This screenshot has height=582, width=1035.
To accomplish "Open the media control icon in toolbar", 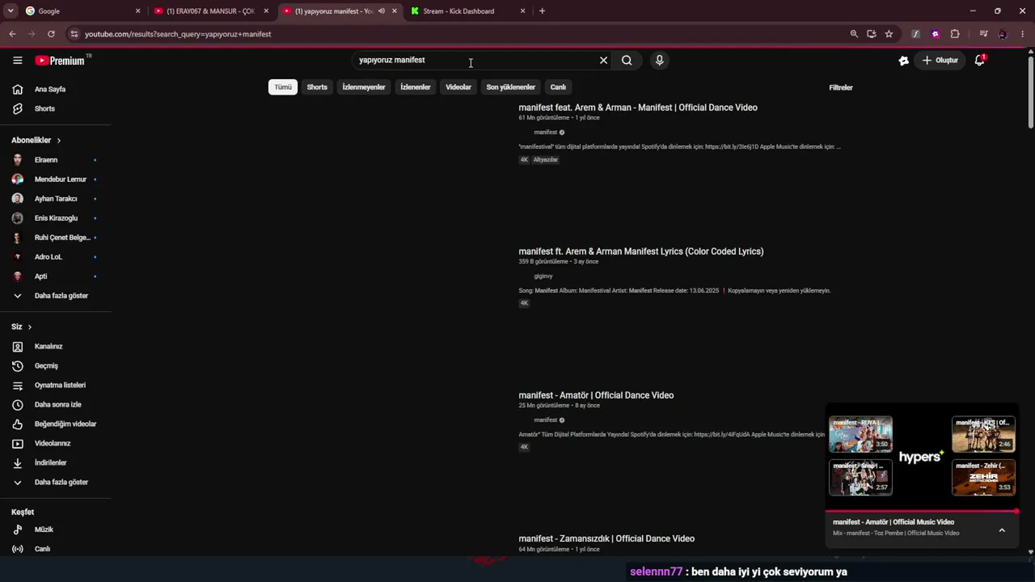I will coord(983,34).
